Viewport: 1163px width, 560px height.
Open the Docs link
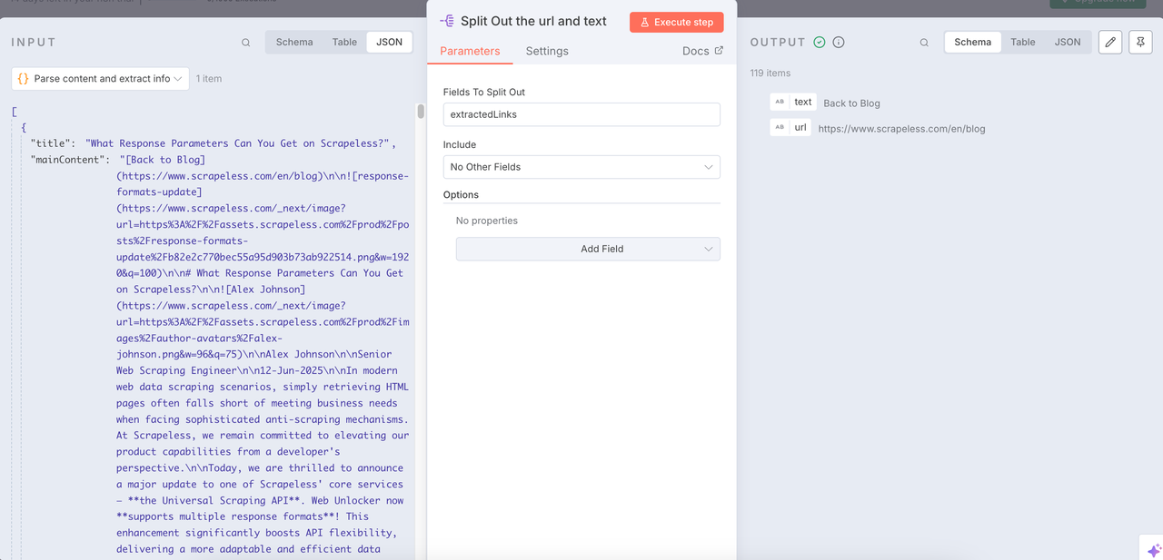(x=702, y=52)
